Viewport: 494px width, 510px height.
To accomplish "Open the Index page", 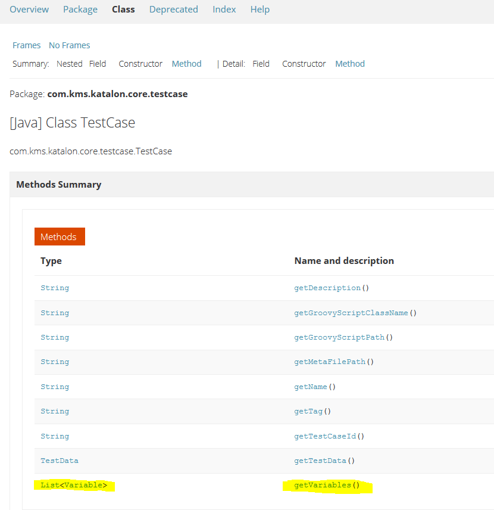I will click(x=224, y=10).
